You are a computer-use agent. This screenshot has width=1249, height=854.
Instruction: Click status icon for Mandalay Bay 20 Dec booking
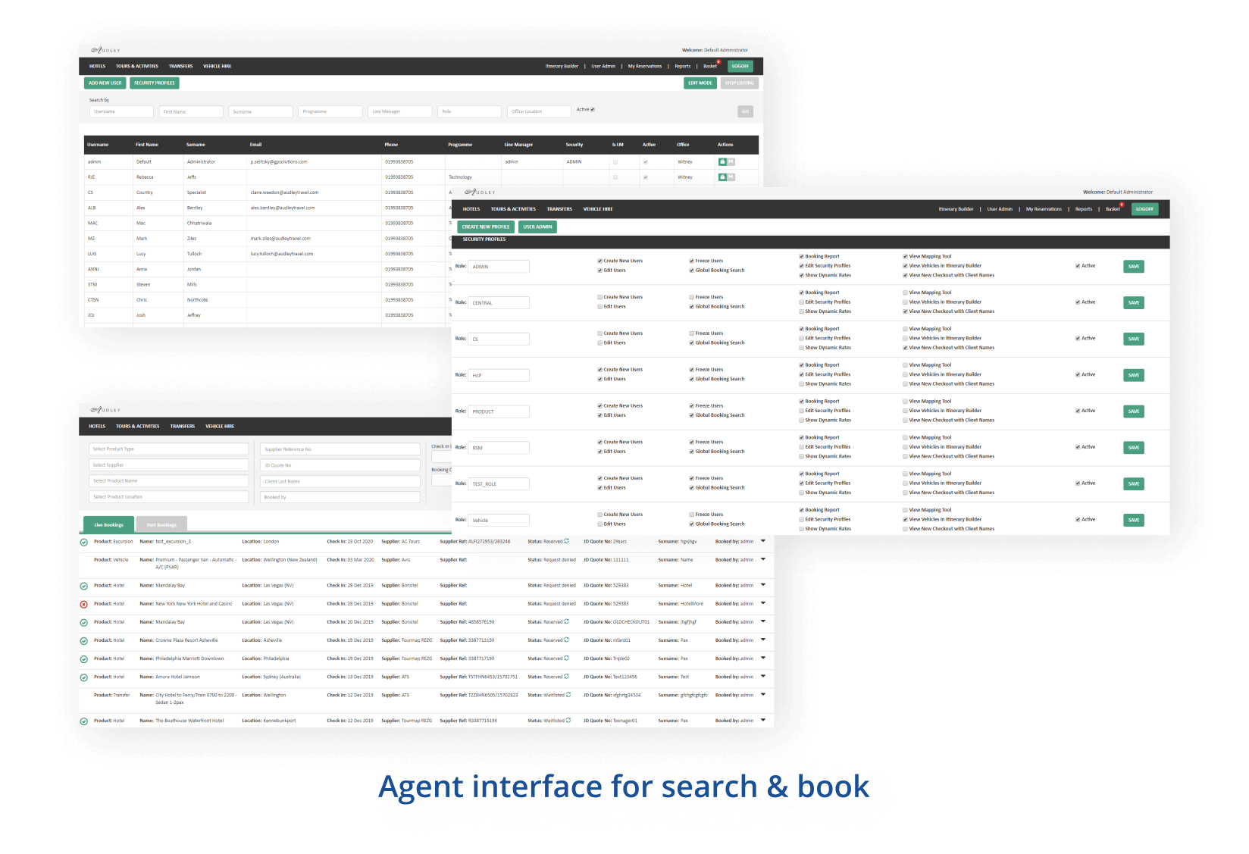pos(84,623)
